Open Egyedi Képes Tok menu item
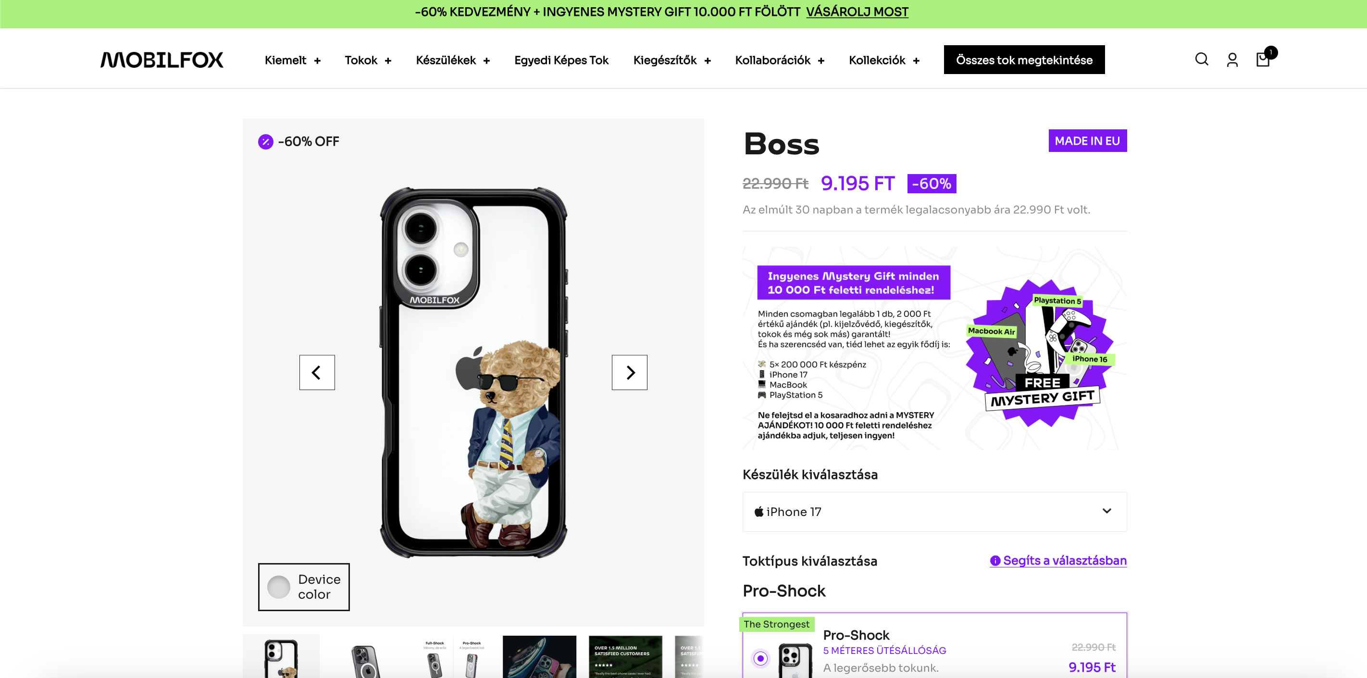The height and width of the screenshot is (678, 1367). pos(561,61)
